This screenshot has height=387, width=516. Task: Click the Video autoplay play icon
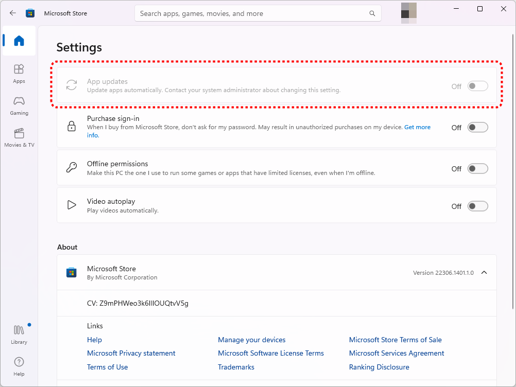tap(72, 205)
